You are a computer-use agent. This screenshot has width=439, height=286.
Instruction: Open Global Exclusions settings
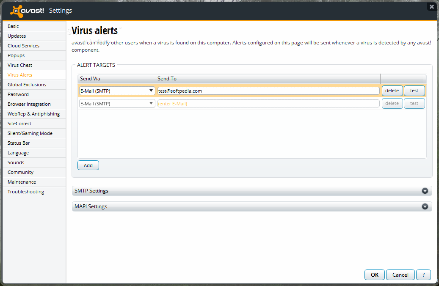coord(34,85)
